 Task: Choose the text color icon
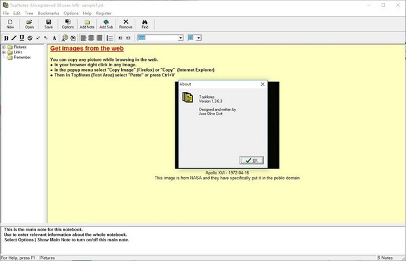65,38
